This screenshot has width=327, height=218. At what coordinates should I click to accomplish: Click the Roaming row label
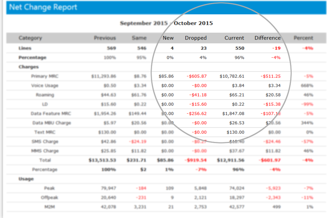tap(45, 95)
